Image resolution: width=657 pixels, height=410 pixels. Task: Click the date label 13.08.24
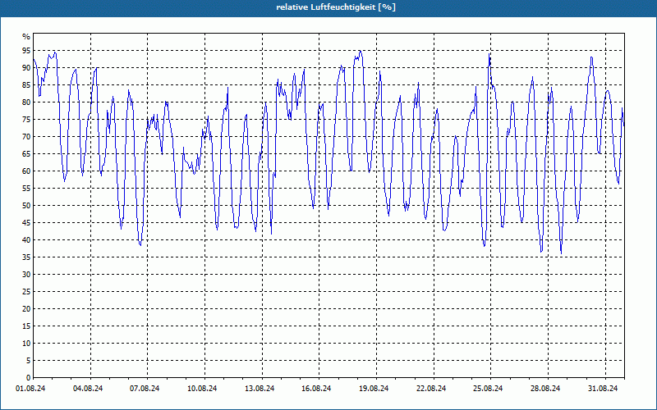(260, 389)
